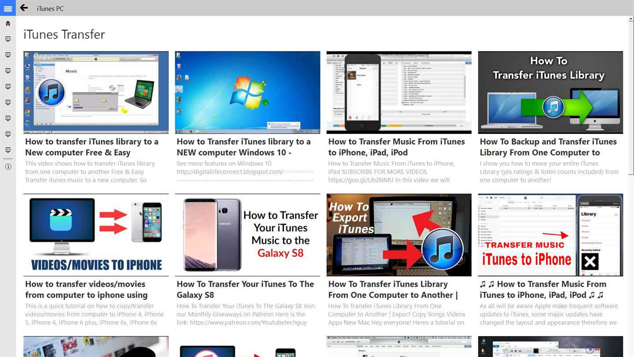Select title 'How To Transfer iTunes Library From One Computer to Another'
The image size is (634, 357).
(x=393, y=290)
